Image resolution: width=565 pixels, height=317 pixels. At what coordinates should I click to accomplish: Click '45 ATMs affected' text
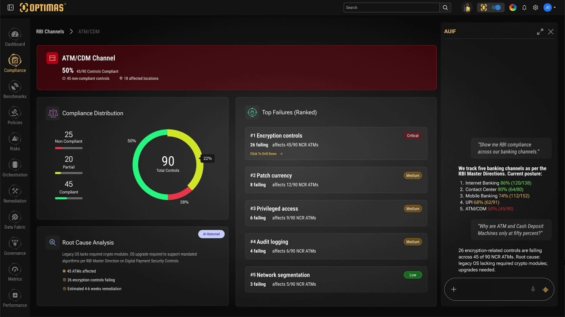[x=82, y=271]
